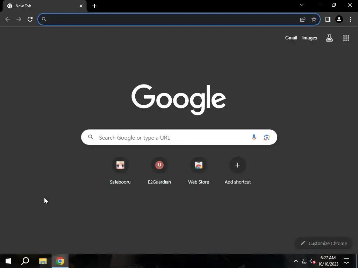Click the Customize Chrome button
This screenshot has height=268, width=358.
pos(324,243)
